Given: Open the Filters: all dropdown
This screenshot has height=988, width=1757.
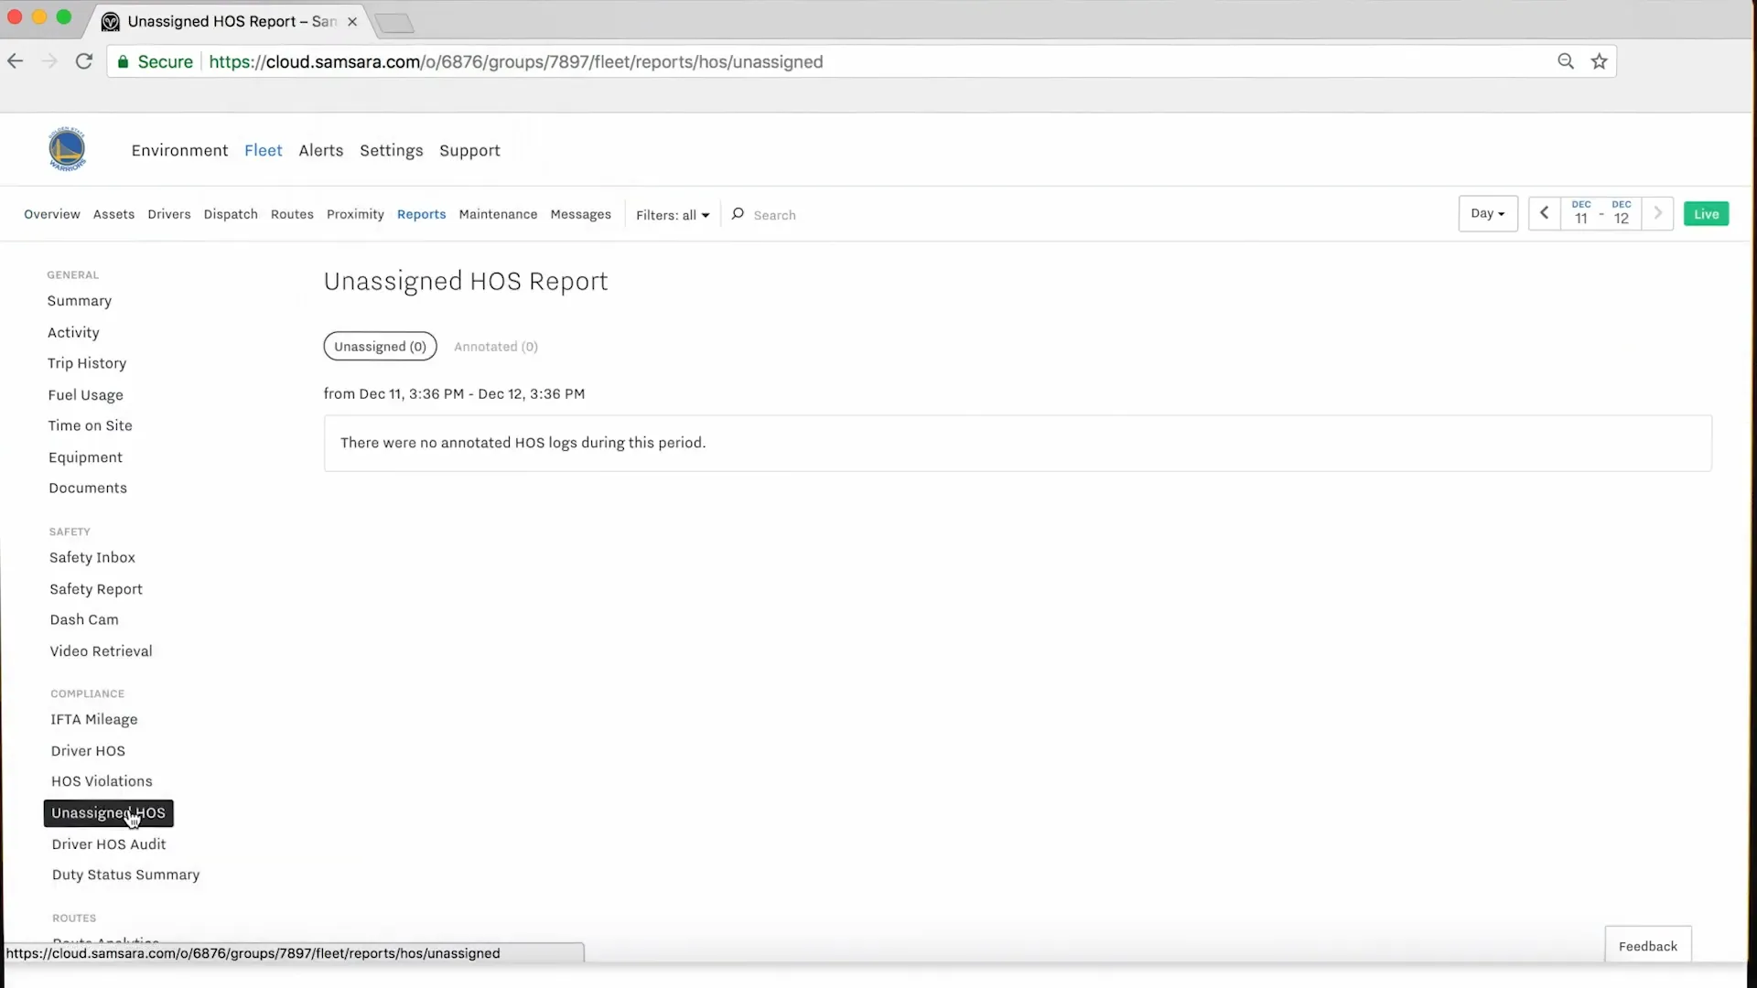Looking at the screenshot, I should (x=673, y=214).
